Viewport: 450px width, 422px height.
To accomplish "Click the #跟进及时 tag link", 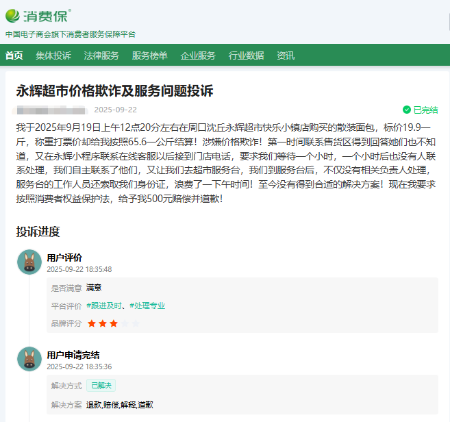I will click(104, 306).
